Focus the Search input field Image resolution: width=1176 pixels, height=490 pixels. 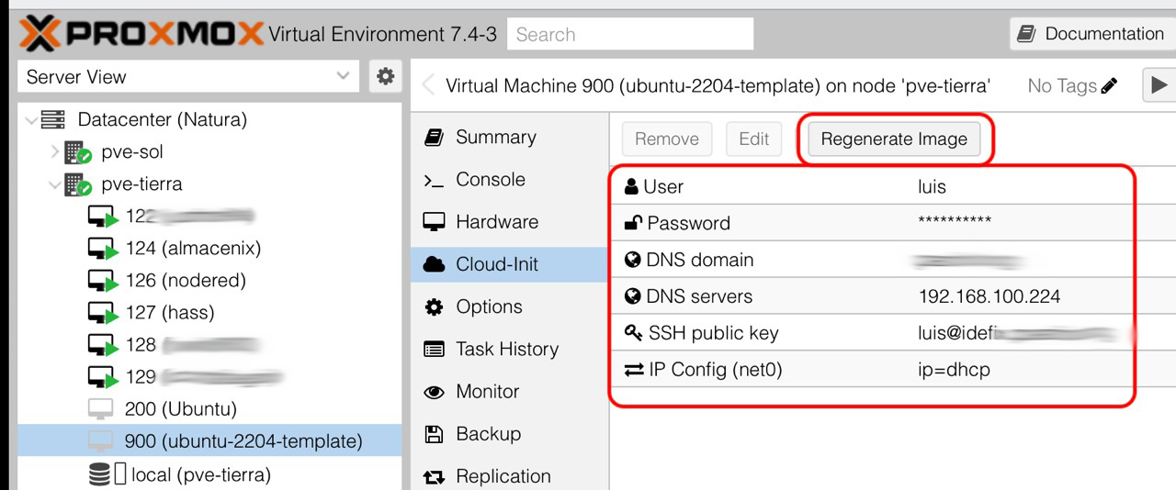(629, 35)
